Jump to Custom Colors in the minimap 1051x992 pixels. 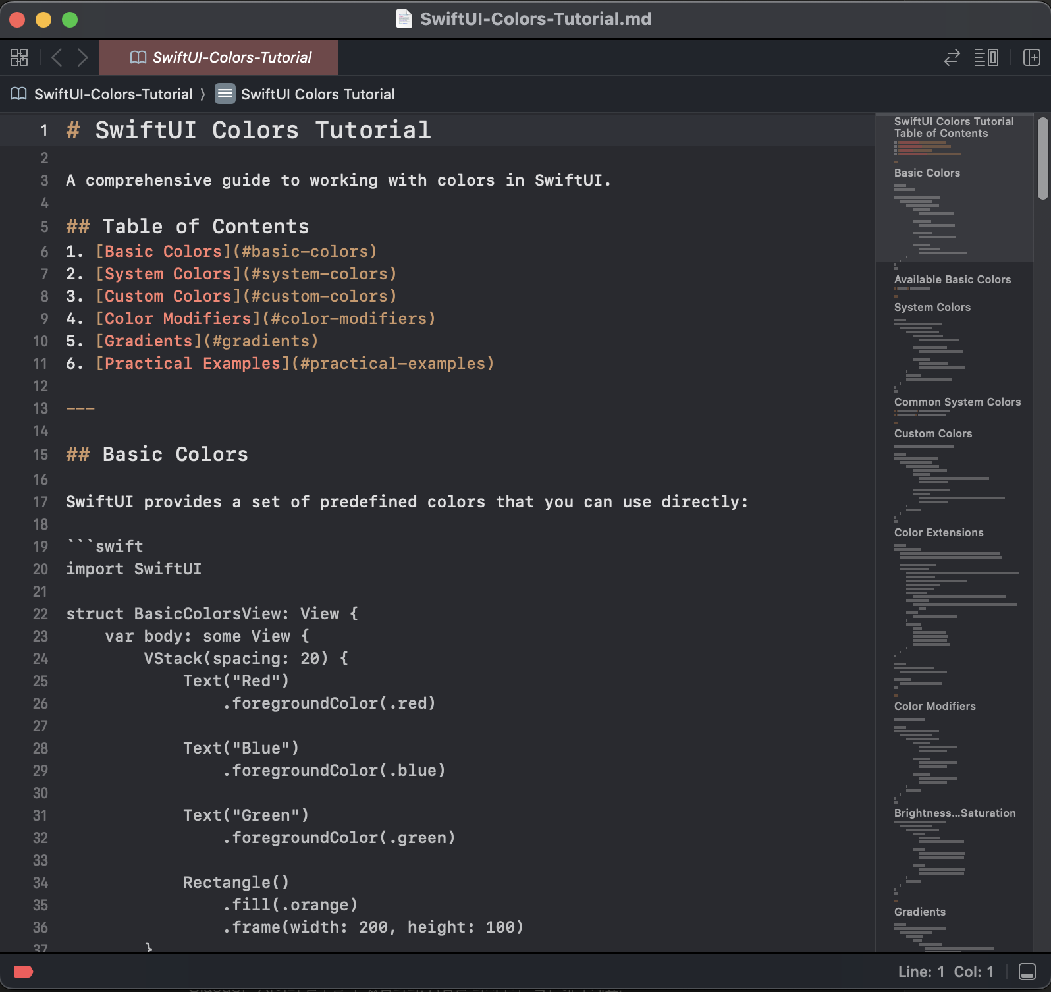pos(933,433)
